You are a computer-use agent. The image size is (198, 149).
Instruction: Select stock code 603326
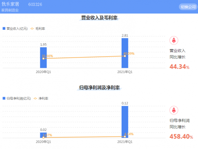coord(35,4)
